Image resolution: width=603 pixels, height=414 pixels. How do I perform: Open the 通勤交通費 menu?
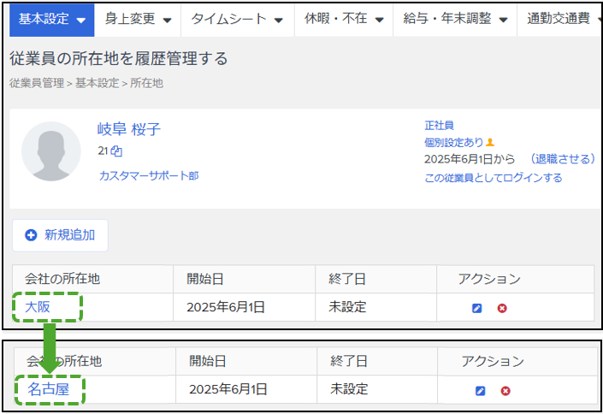click(560, 19)
